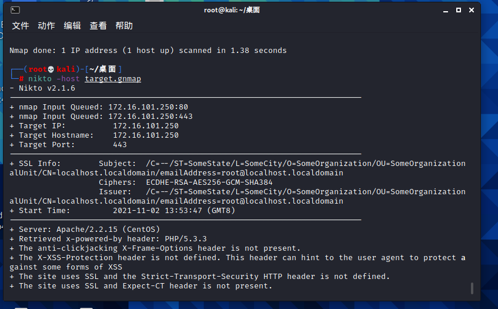This screenshot has height=309, width=498.
Task: Open the 文件 menu
Action: click(21, 26)
